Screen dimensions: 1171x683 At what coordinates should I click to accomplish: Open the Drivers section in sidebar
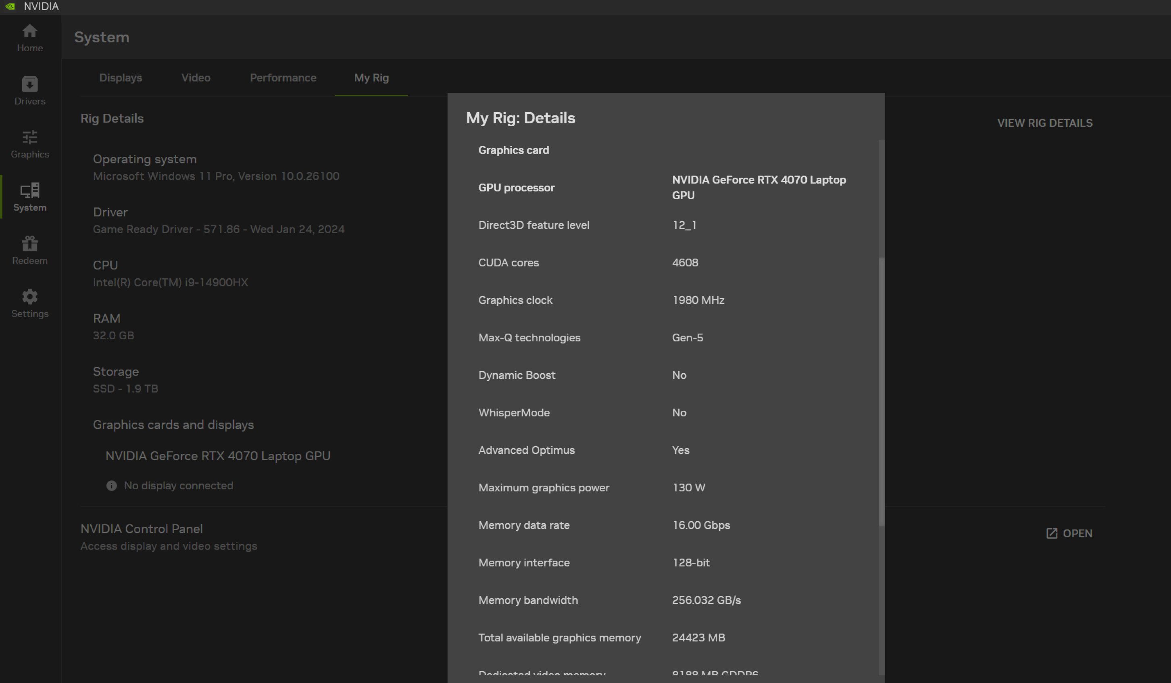click(29, 91)
